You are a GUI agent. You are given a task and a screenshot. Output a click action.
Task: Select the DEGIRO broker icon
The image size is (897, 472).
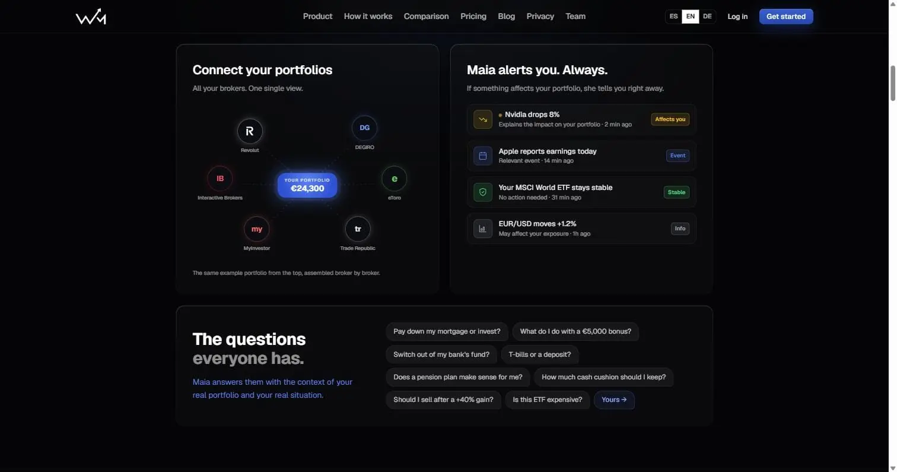364,128
